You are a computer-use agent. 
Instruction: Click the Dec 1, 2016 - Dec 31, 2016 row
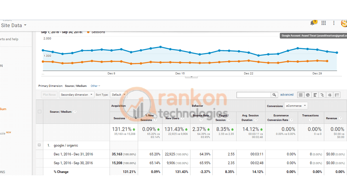point(73,154)
